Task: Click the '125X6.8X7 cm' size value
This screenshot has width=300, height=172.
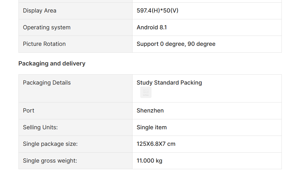Action: pyautogui.click(x=156, y=144)
